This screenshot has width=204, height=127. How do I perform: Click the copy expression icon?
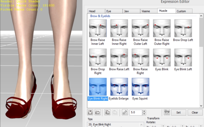coord(107,112)
